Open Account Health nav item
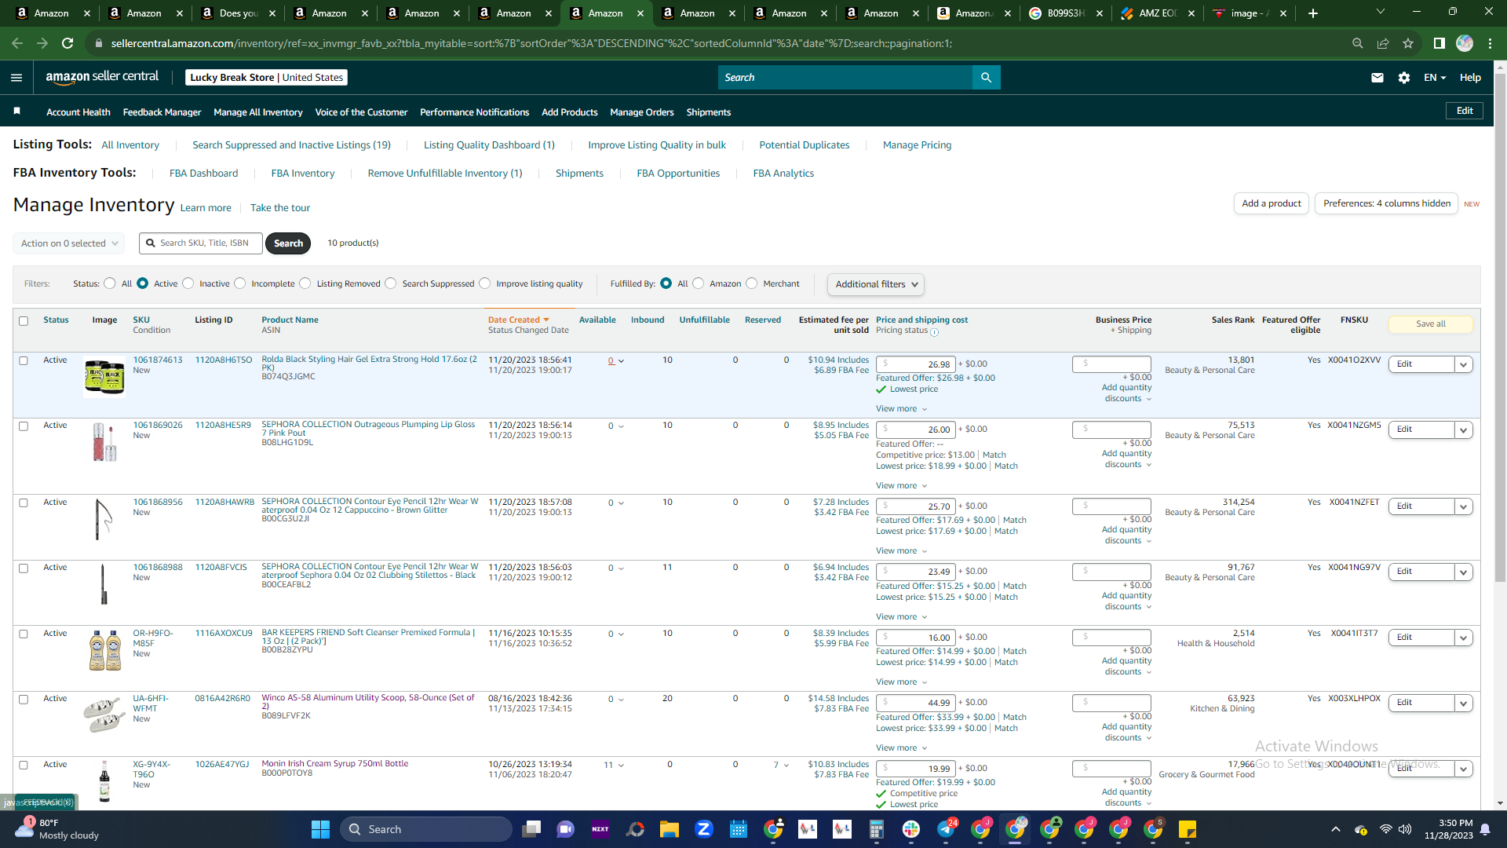 tap(78, 112)
